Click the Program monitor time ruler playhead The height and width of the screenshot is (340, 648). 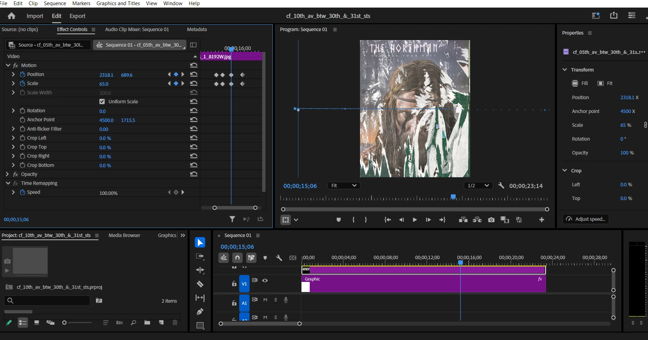(453, 197)
